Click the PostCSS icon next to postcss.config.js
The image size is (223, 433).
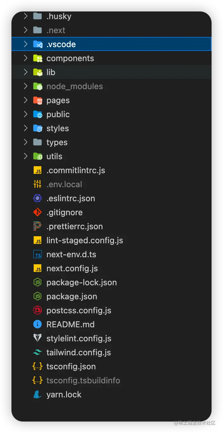click(x=37, y=310)
